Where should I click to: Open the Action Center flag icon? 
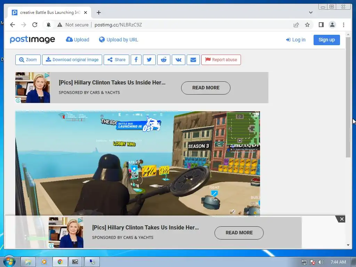[x=313, y=262]
